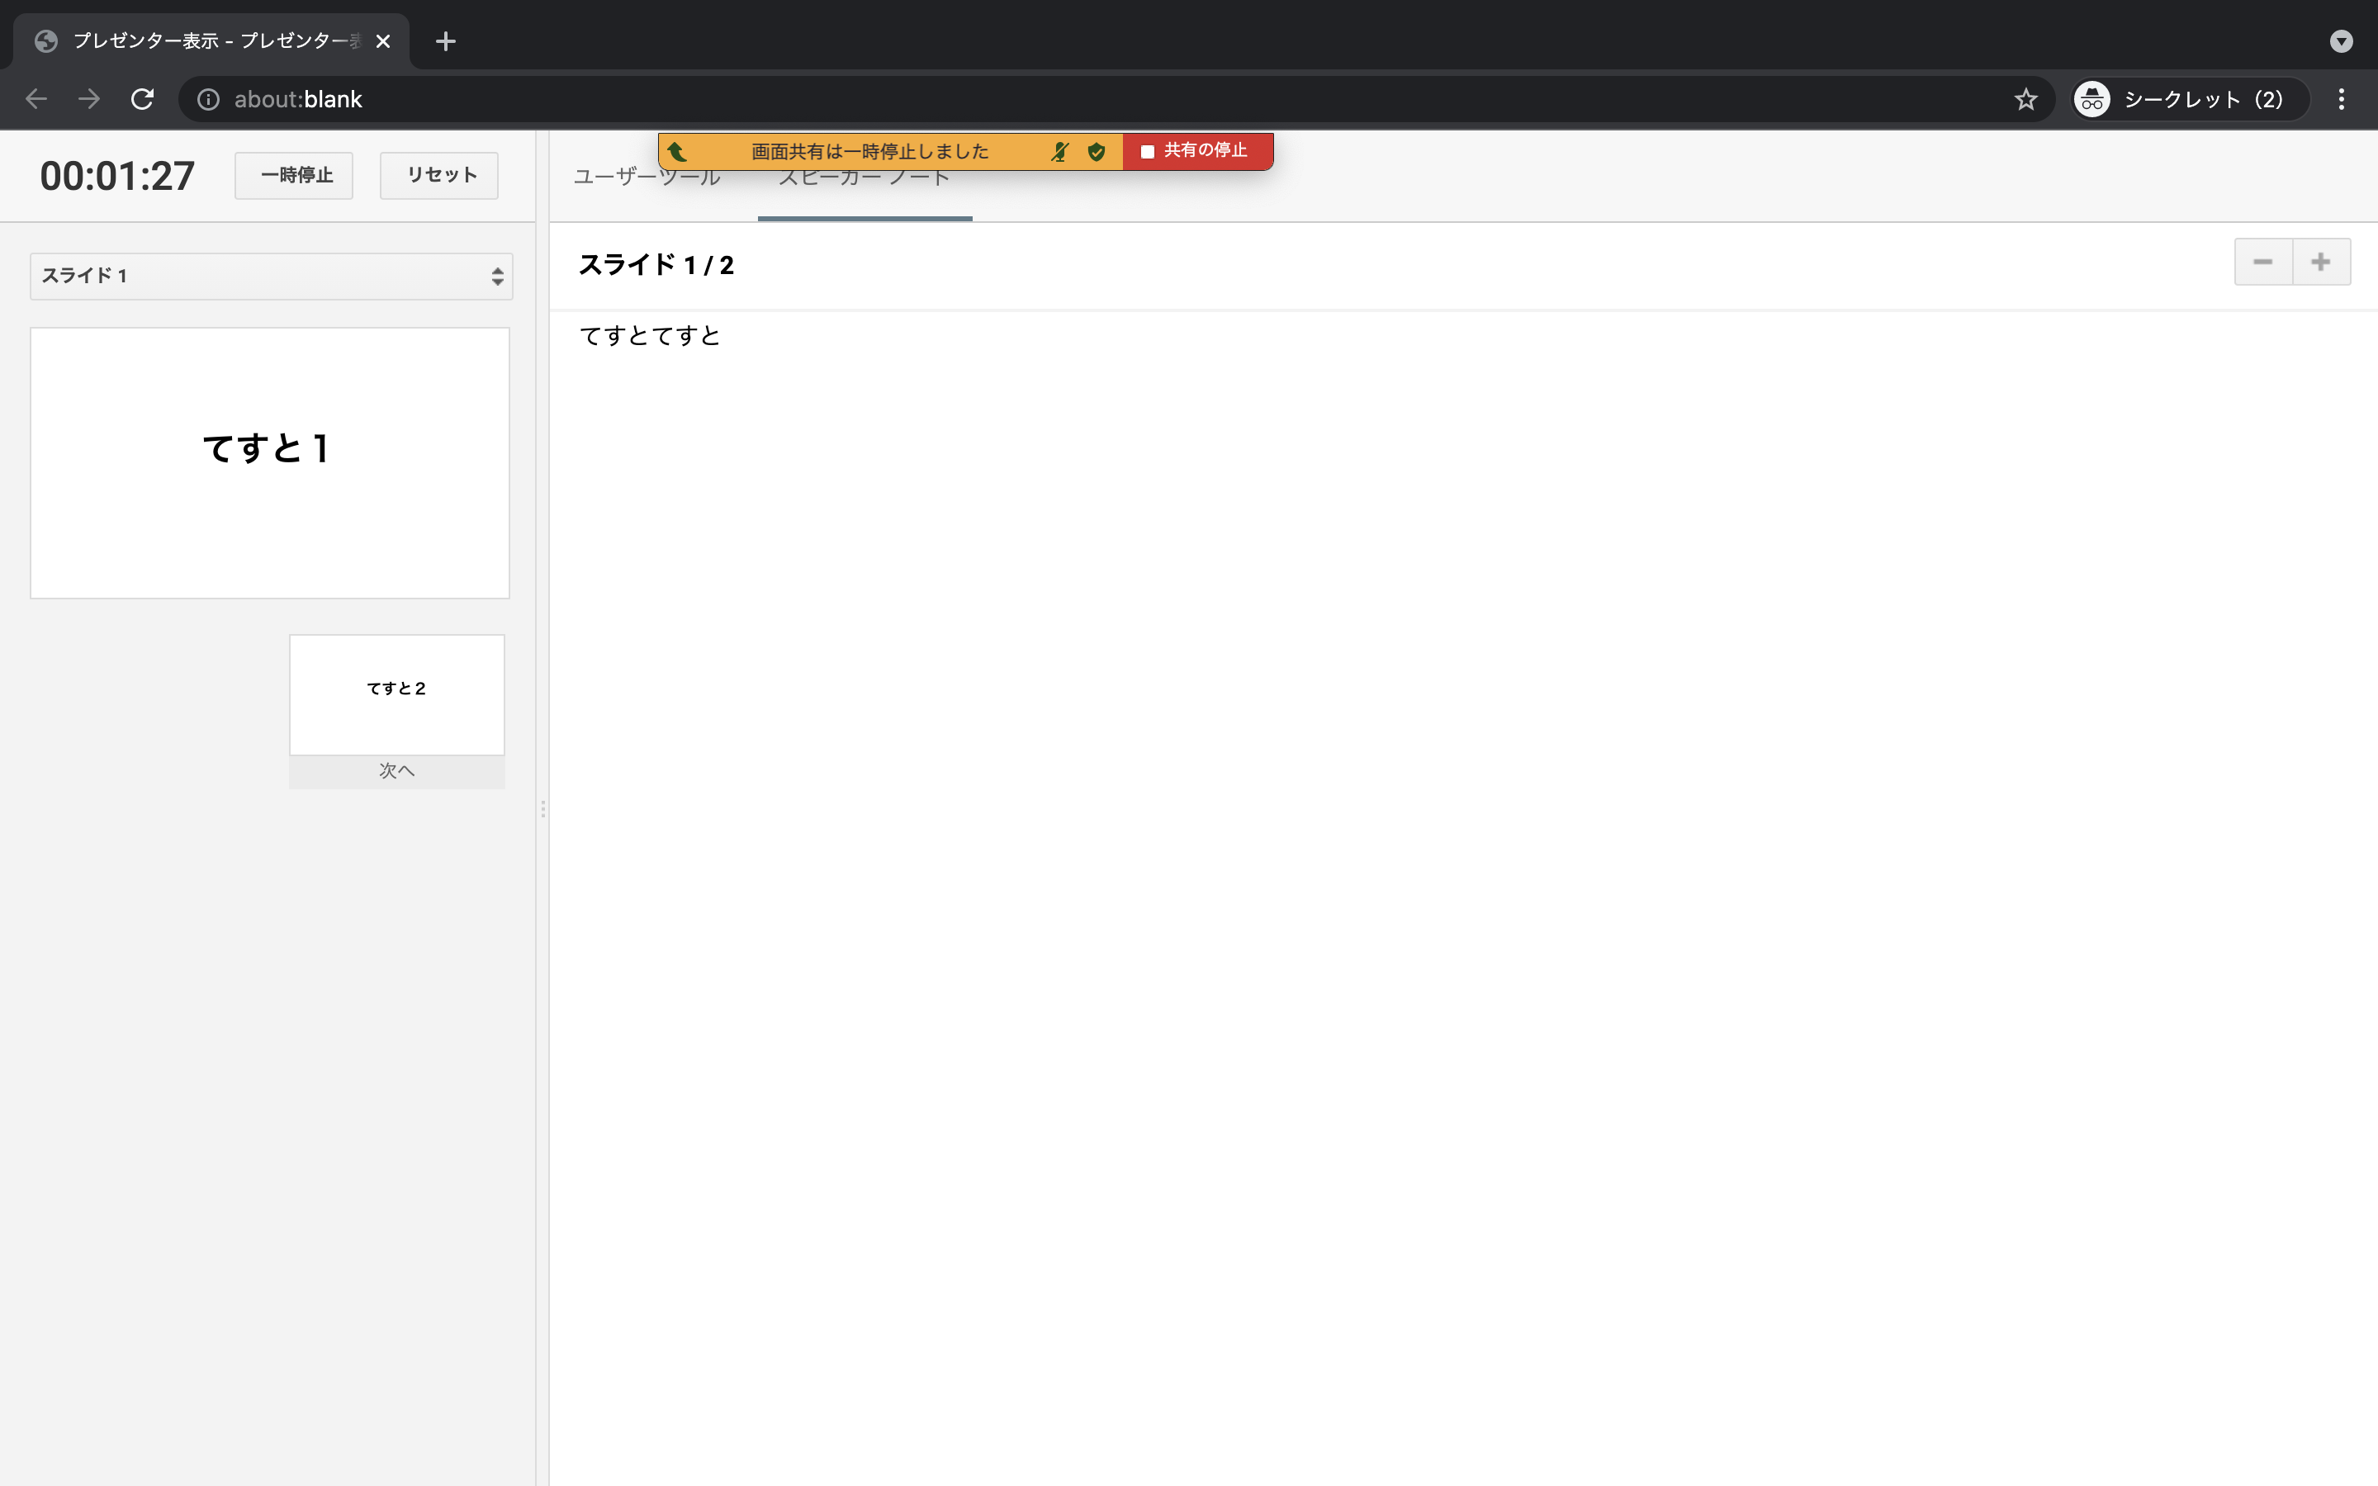Open the tab search dropdown arrow
Viewport: 2378px width, 1486px height.
coord(2341,41)
